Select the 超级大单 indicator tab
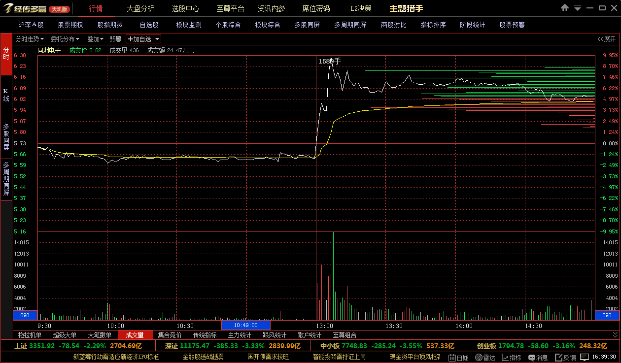 (x=65, y=335)
